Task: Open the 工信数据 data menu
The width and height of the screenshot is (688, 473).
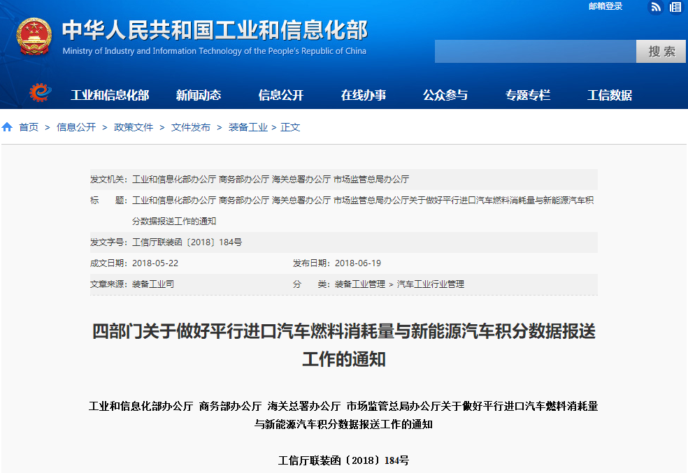Action: coord(610,95)
